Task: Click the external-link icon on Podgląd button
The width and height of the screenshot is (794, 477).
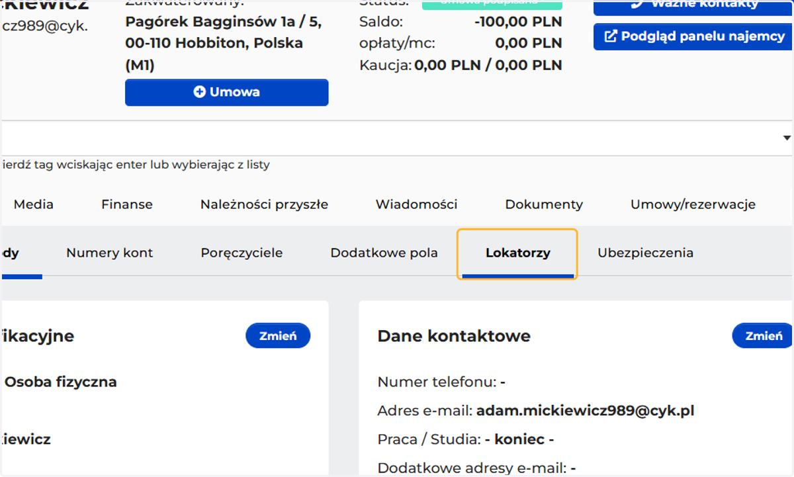Action: 611,36
